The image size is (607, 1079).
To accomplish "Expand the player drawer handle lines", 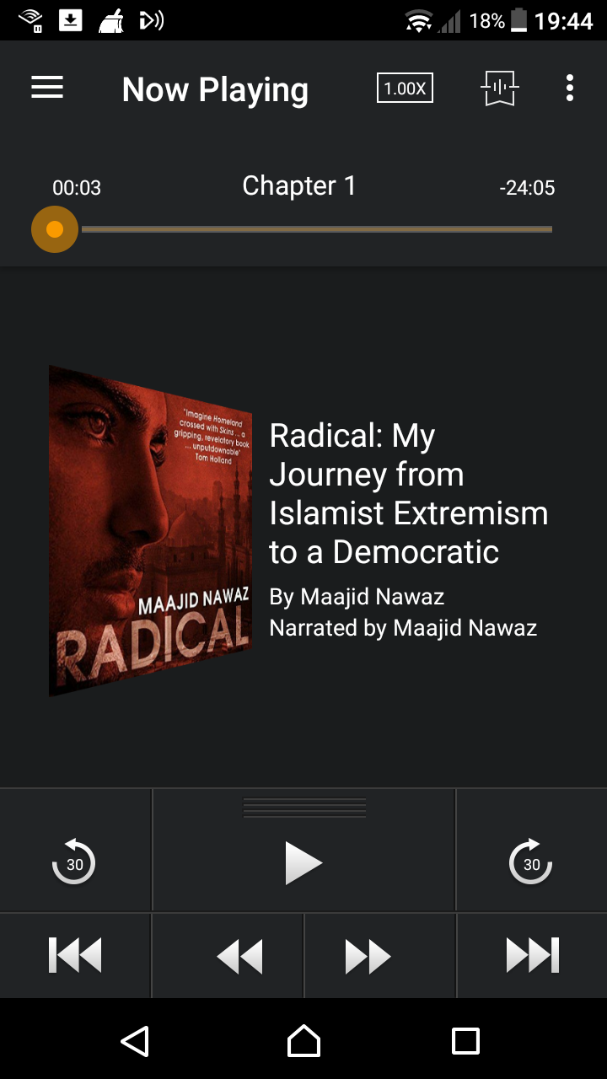I will 304,808.
